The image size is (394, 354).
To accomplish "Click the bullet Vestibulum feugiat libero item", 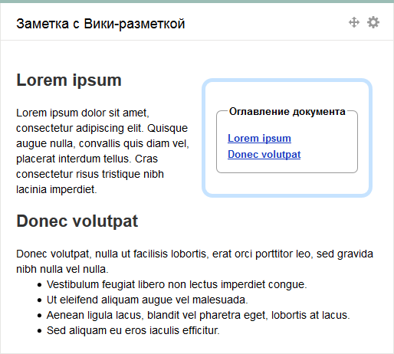I will point(176,284).
